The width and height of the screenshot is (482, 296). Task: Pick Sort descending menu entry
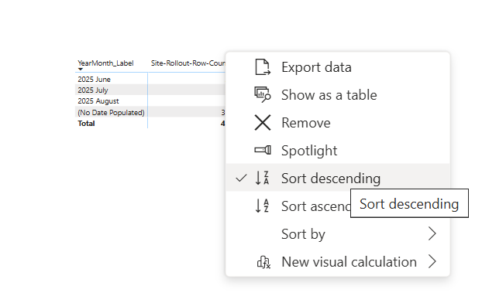point(338,178)
